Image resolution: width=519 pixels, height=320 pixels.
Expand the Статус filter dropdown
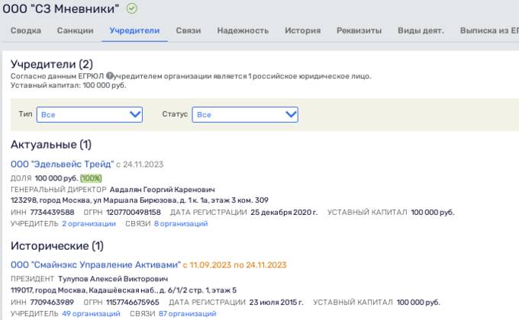[x=245, y=115]
